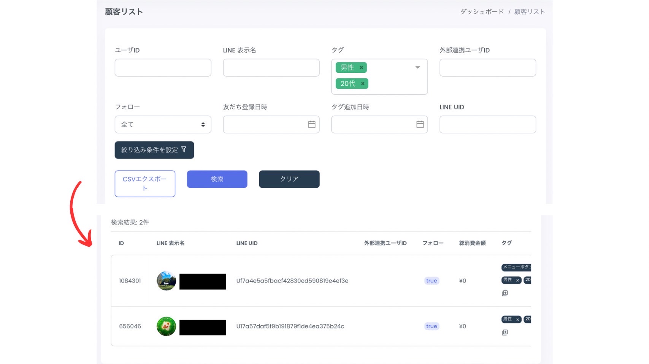Focus the ユーザID input field
The height and width of the screenshot is (364, 649).
[163, 67]
